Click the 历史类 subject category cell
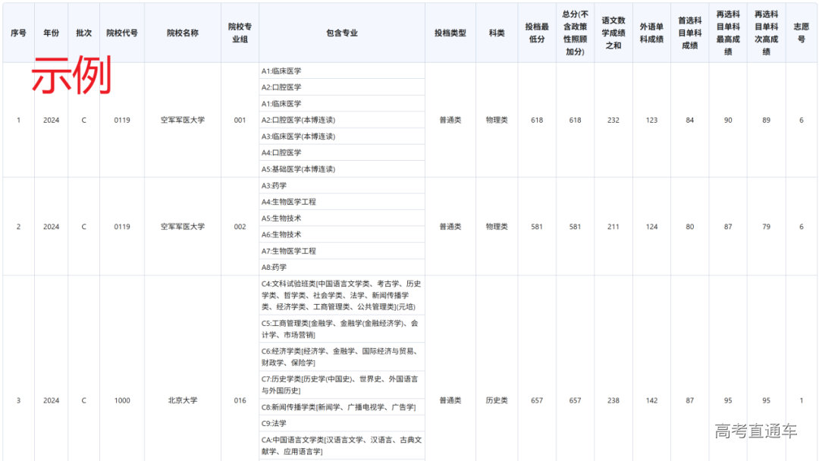 (497, 400)
